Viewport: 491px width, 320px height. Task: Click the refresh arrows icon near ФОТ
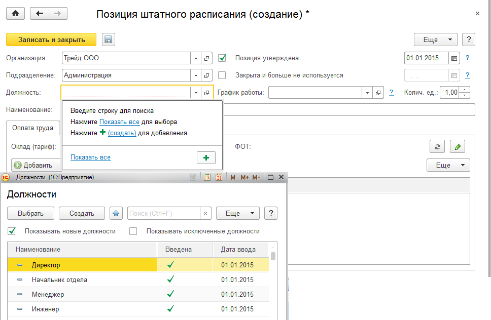(x=437, y=147)
